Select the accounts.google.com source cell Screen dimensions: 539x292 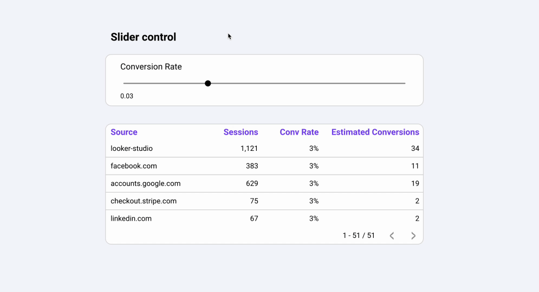click(145, 183)
